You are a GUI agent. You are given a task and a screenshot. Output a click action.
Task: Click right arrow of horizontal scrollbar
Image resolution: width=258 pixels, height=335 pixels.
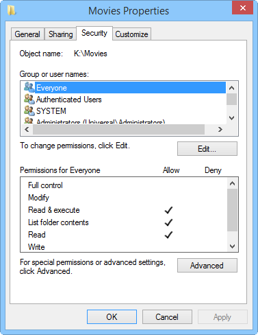(220, 130)
